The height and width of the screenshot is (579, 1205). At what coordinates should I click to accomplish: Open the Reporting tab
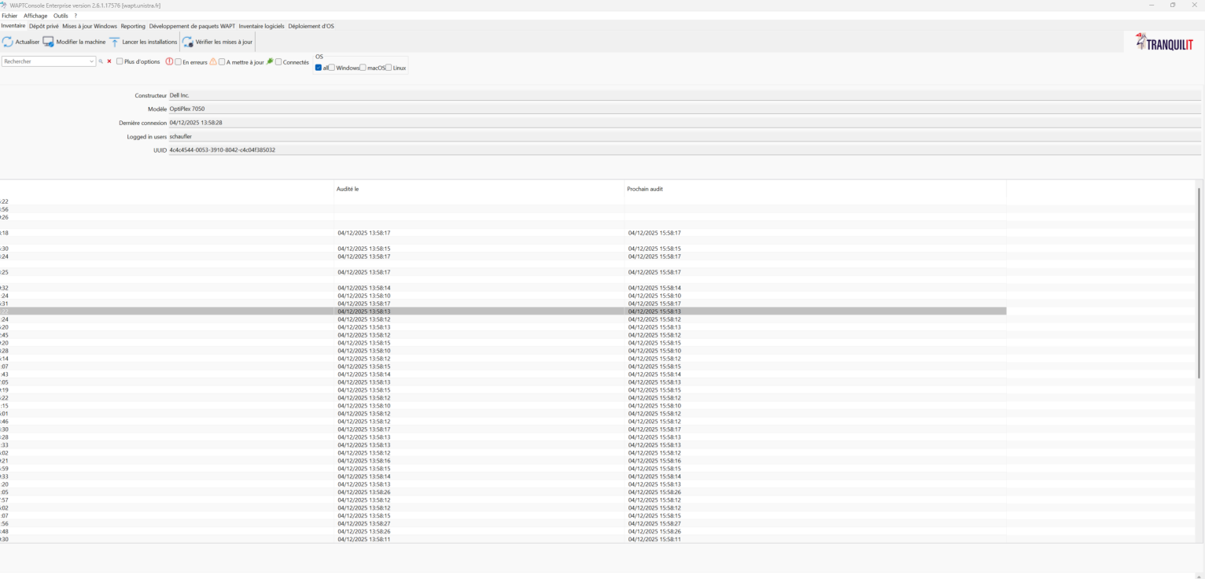pos(133,26)
